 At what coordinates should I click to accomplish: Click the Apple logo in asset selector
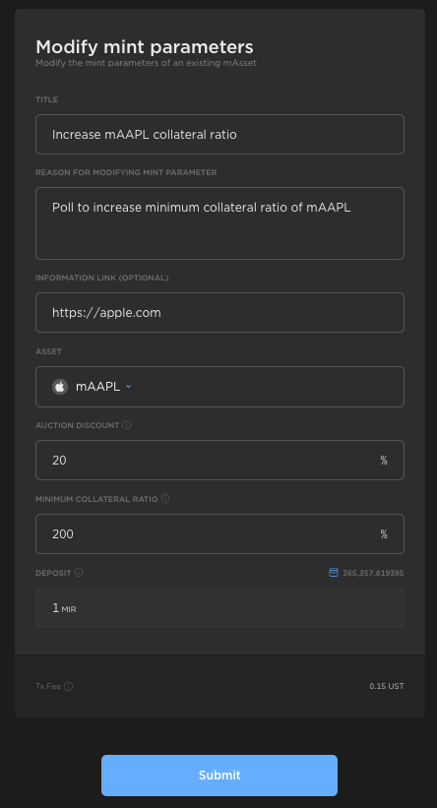pos(60,387)
